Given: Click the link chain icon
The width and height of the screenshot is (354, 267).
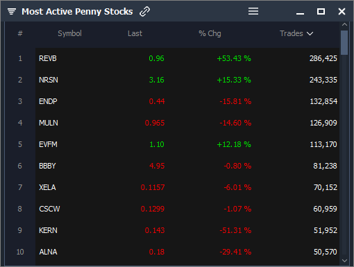Looking at the screenshot, I should (x=144, y=11).
